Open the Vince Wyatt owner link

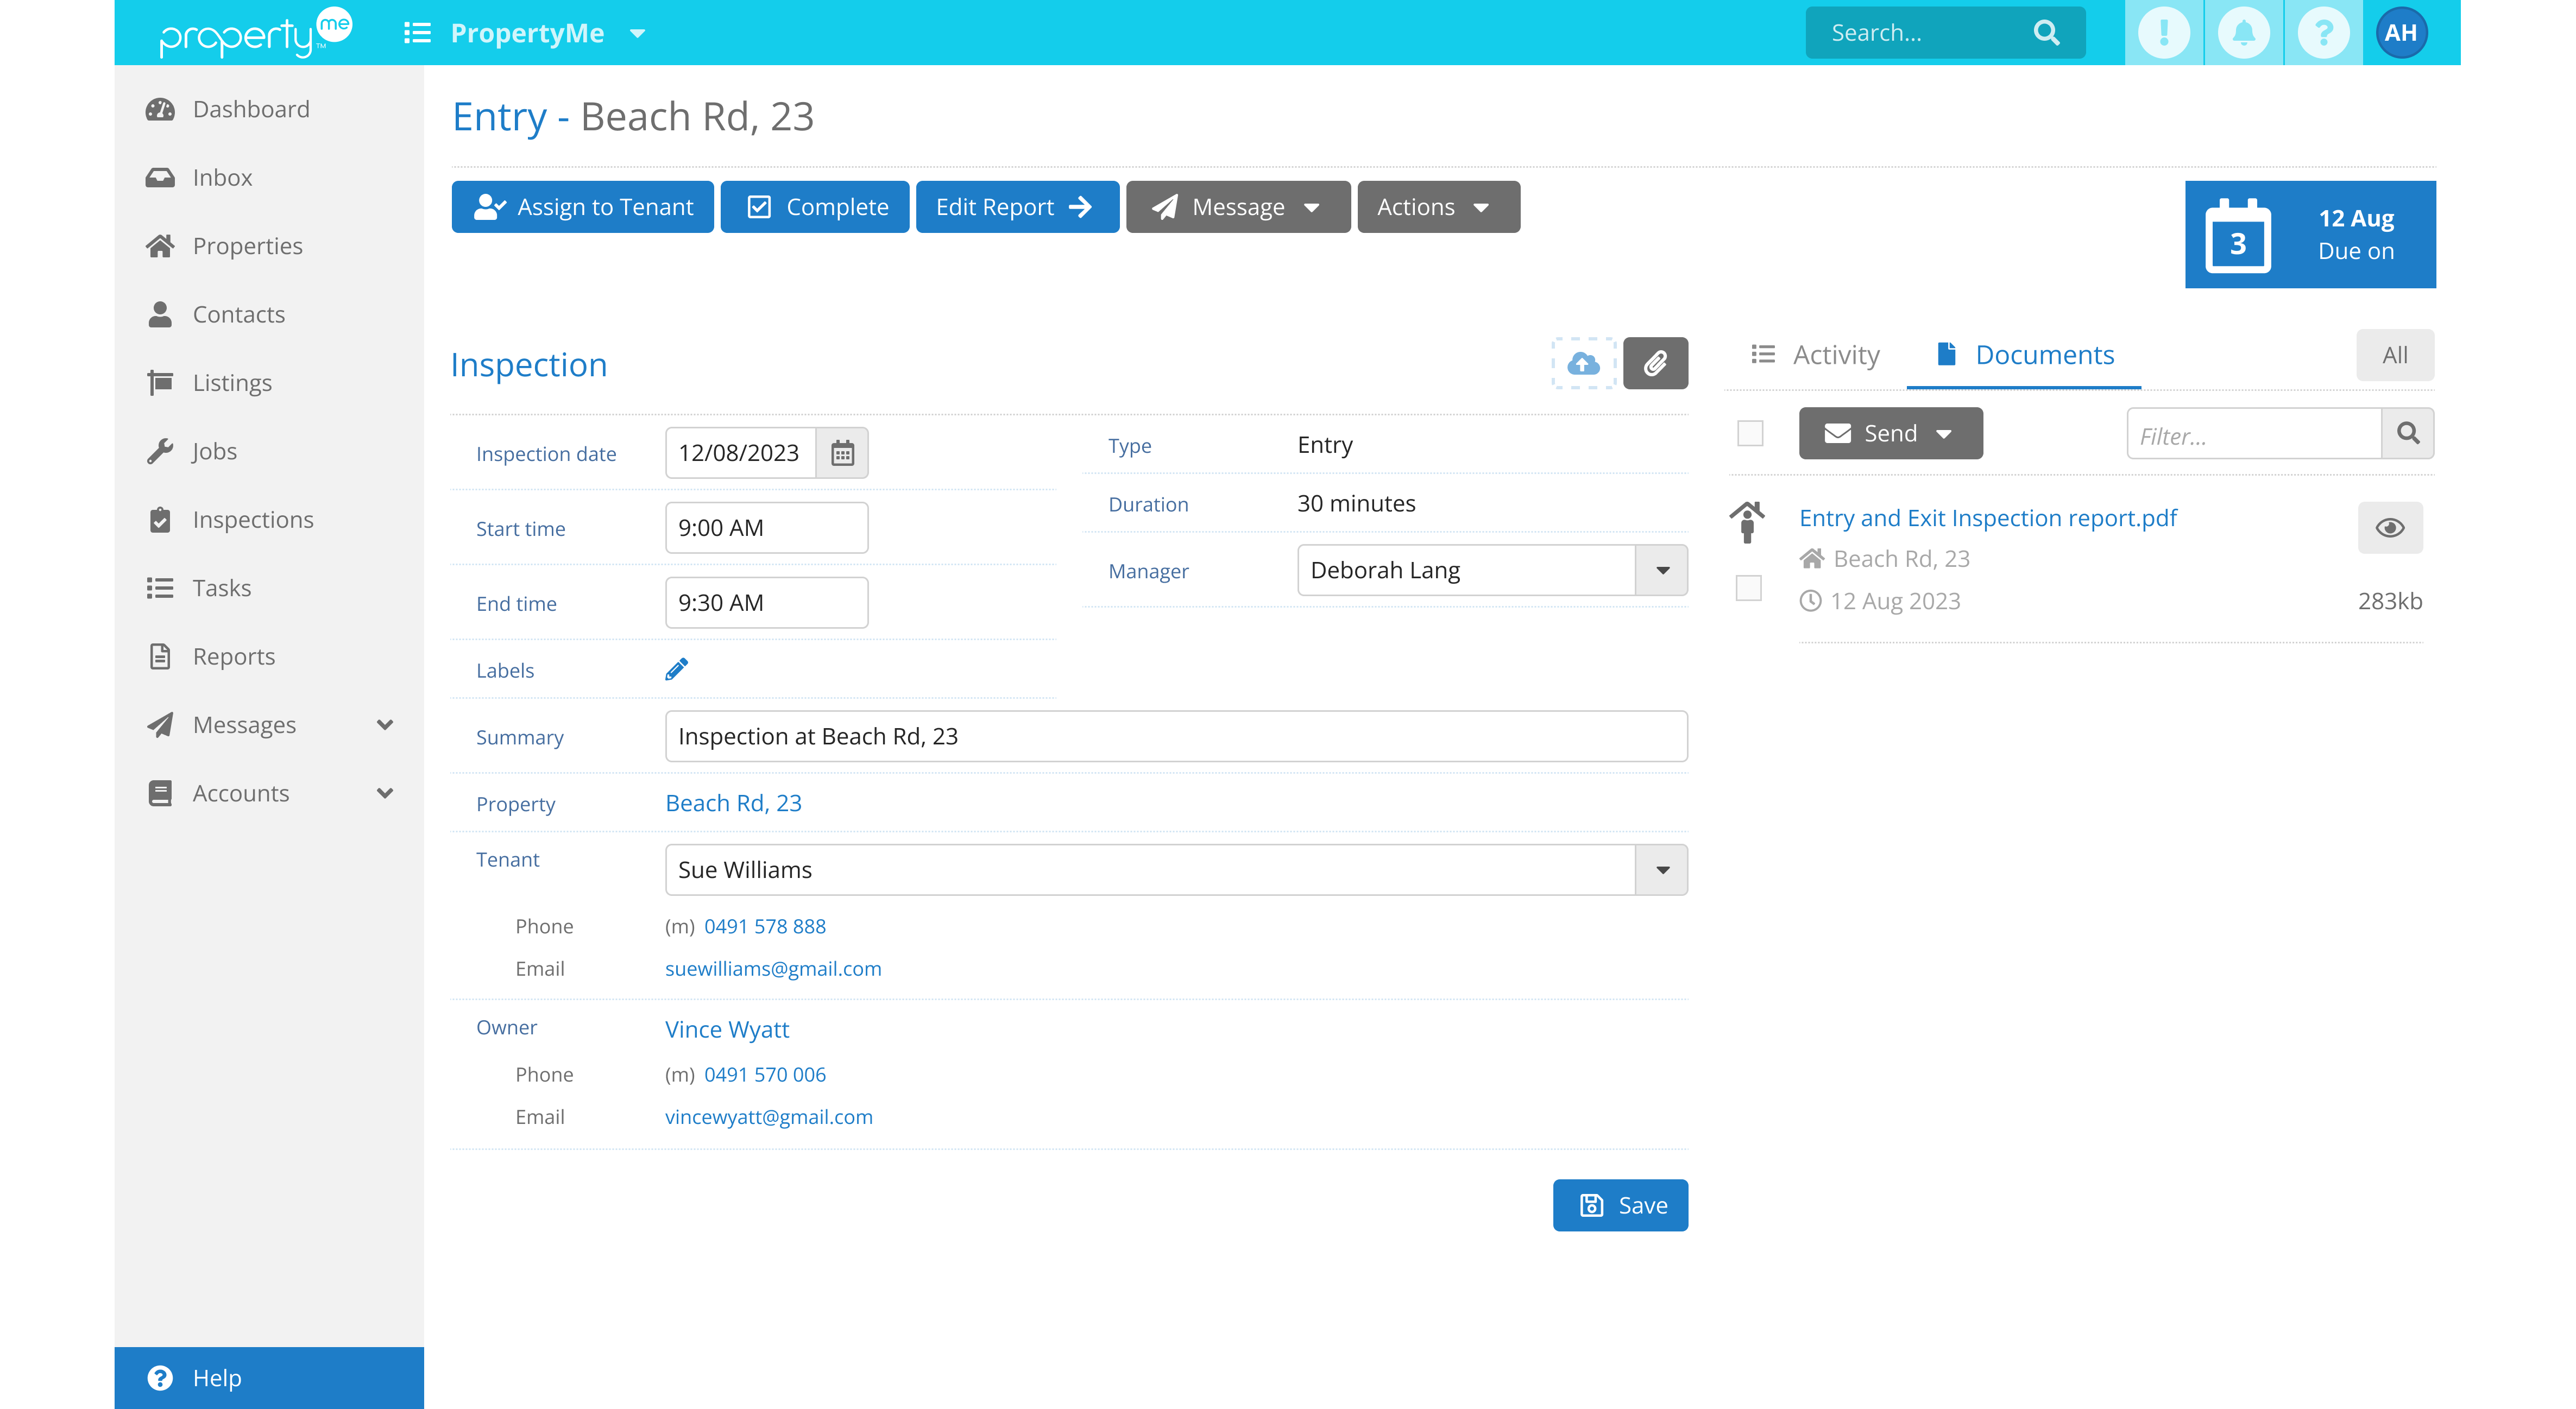tap(727, 1029)
